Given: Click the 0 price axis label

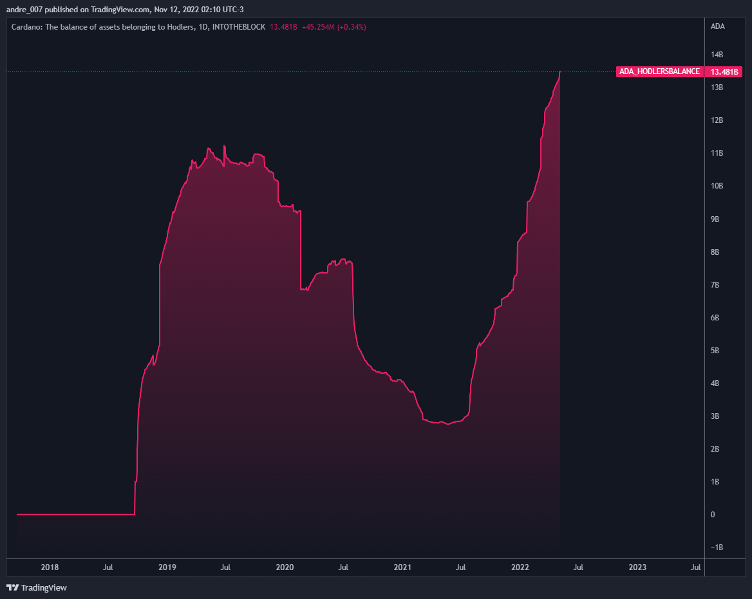Looking at the screenshot, I should click(x=713, y=515).
